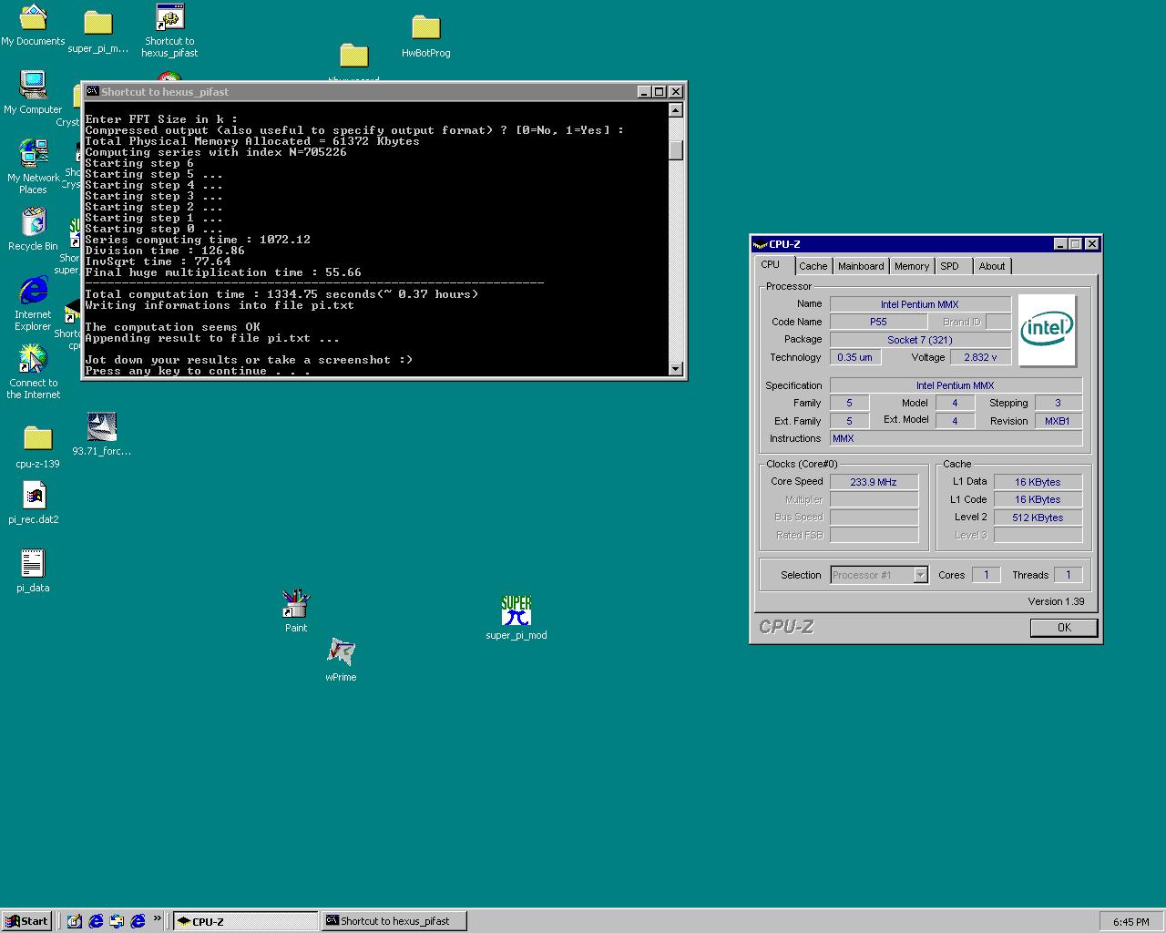
Task: Select Shortcut to hexus_pifast desktop icon
Action: pyautogui.click(x=169, y=30)
